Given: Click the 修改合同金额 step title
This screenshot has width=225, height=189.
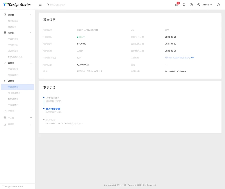Looking at the screenshot, I should coord(53,109).
